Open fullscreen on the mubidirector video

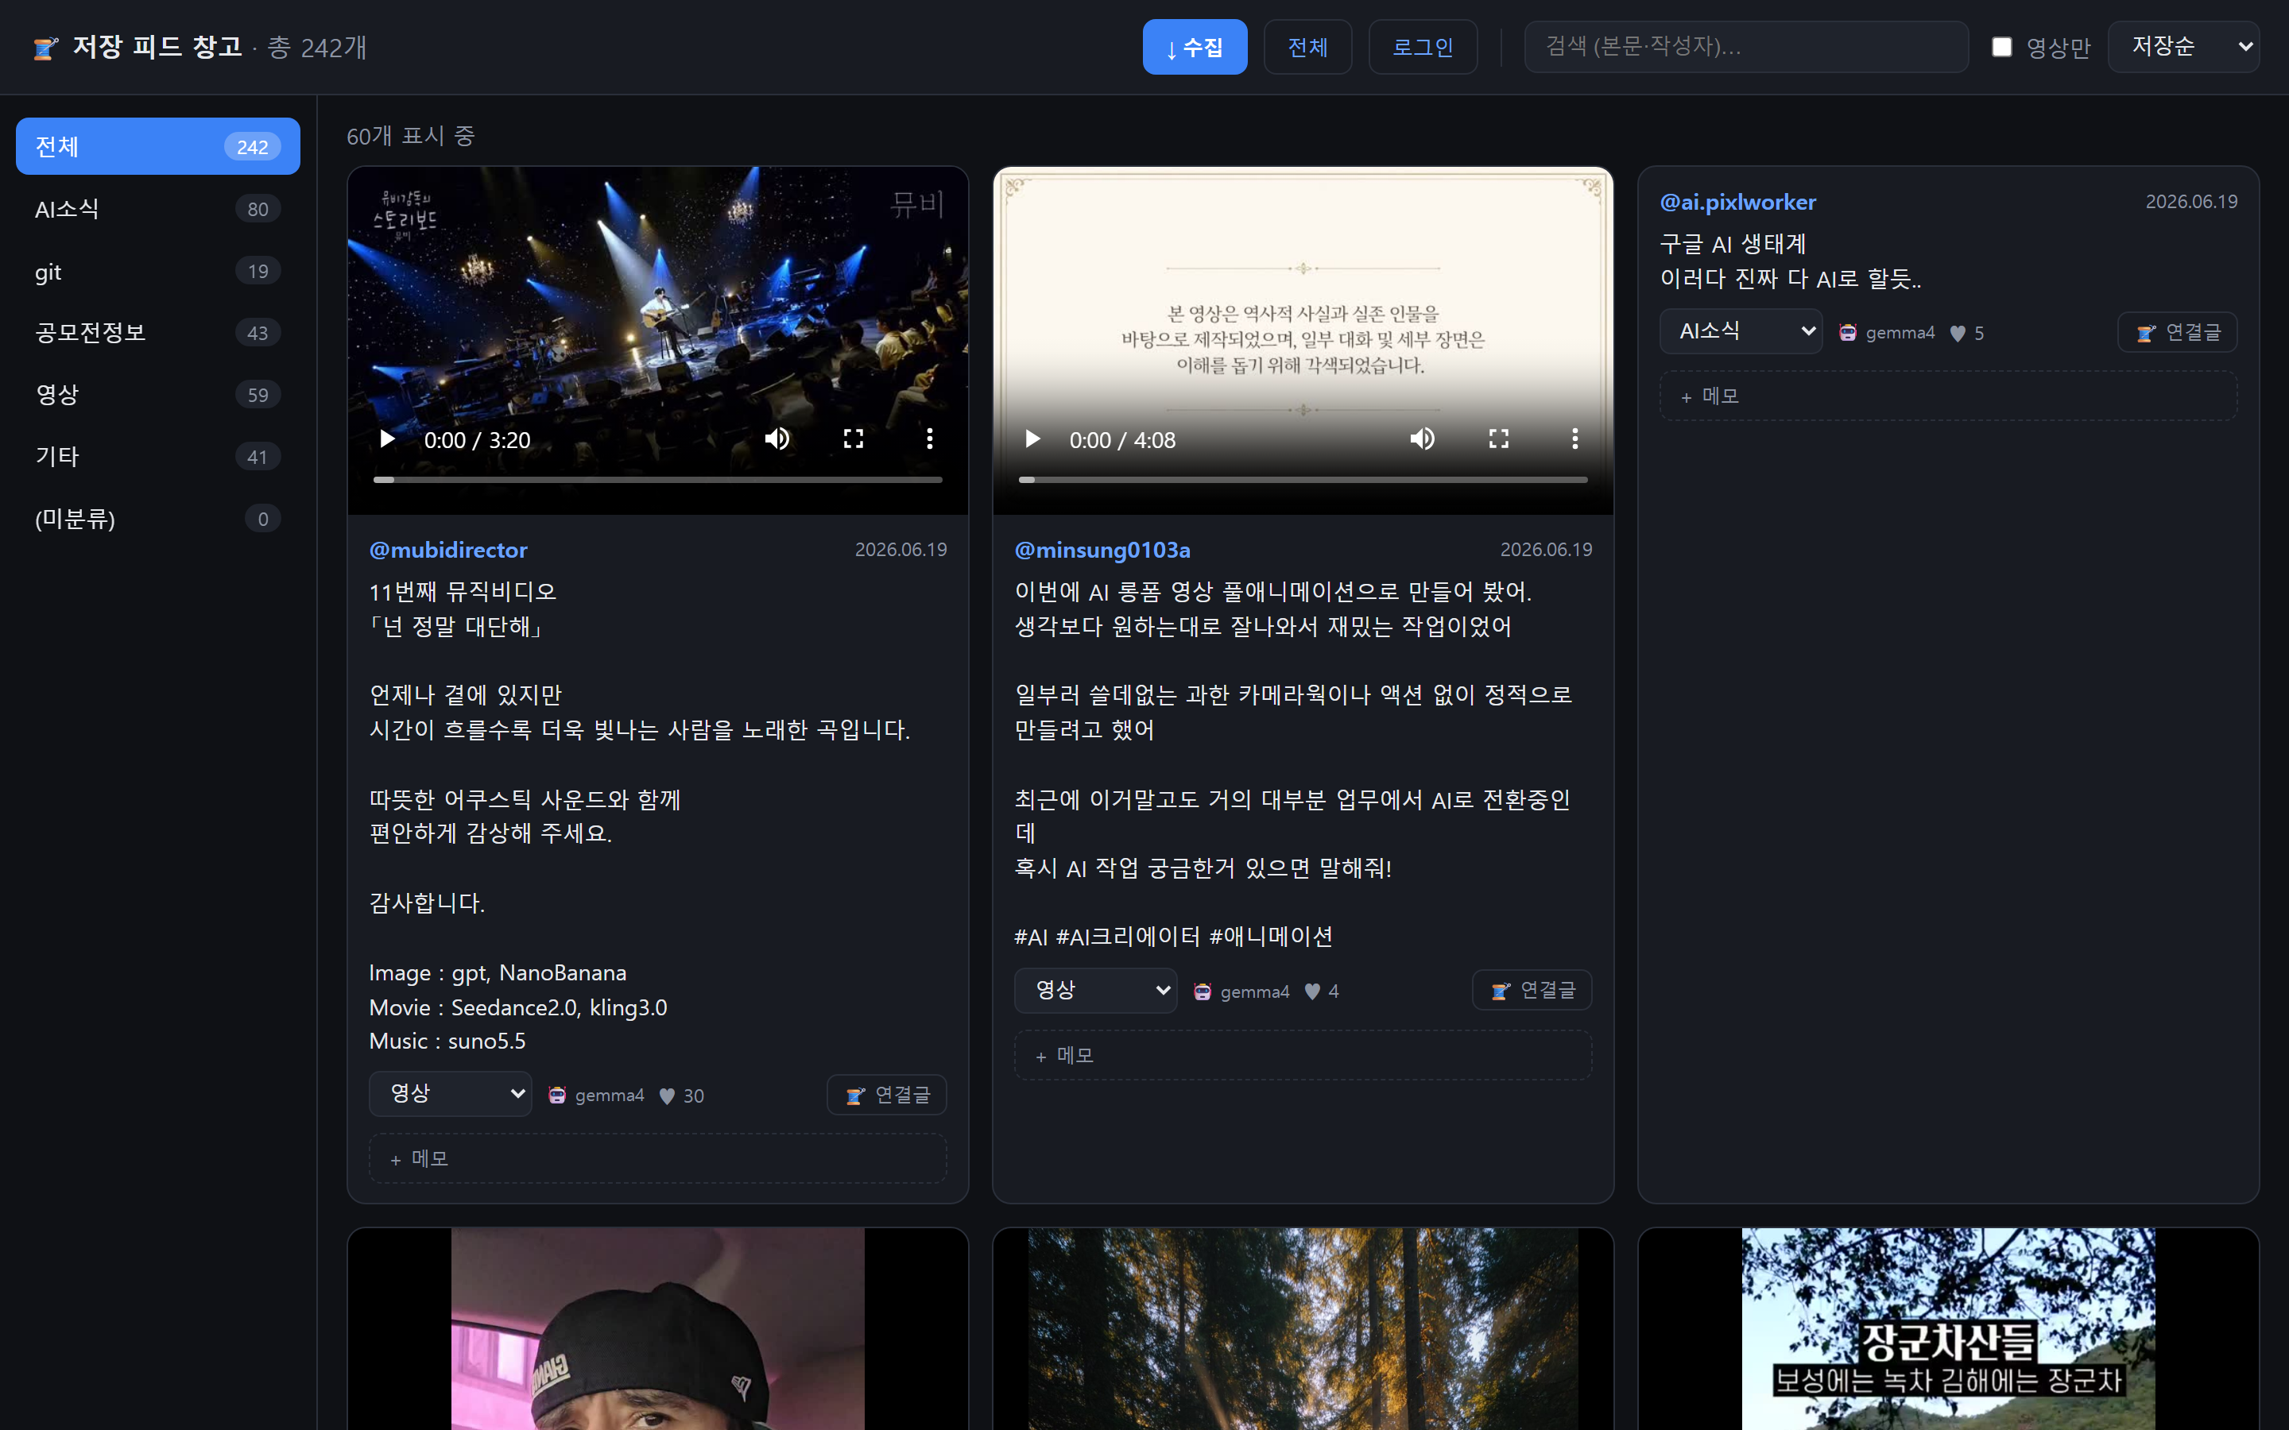(853, 439)
